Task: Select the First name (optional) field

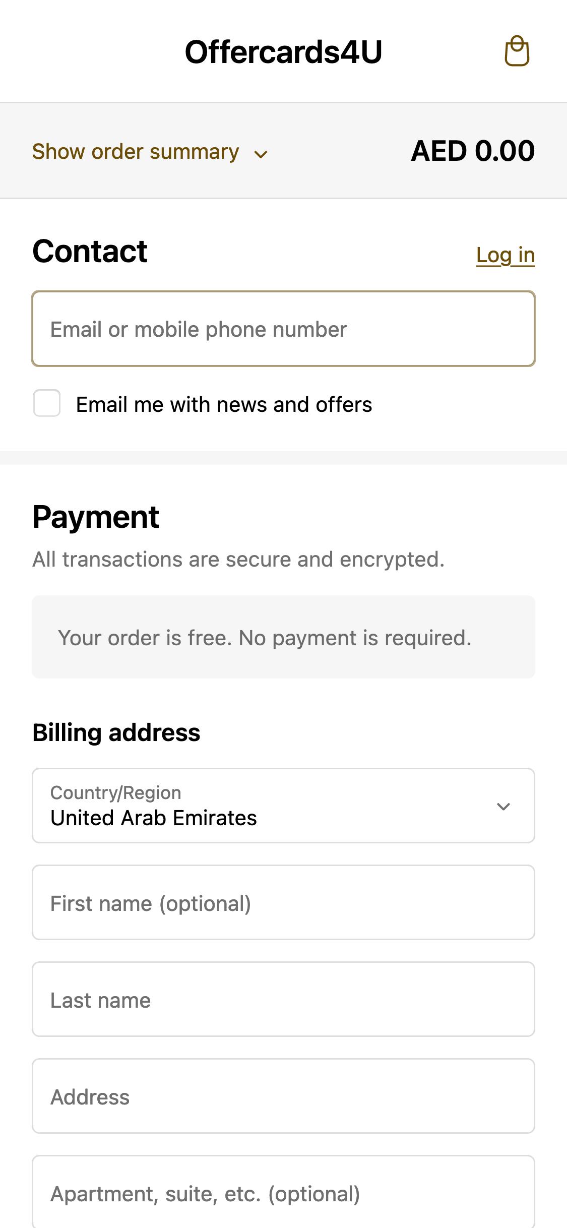Action: [x=283, y=902]
